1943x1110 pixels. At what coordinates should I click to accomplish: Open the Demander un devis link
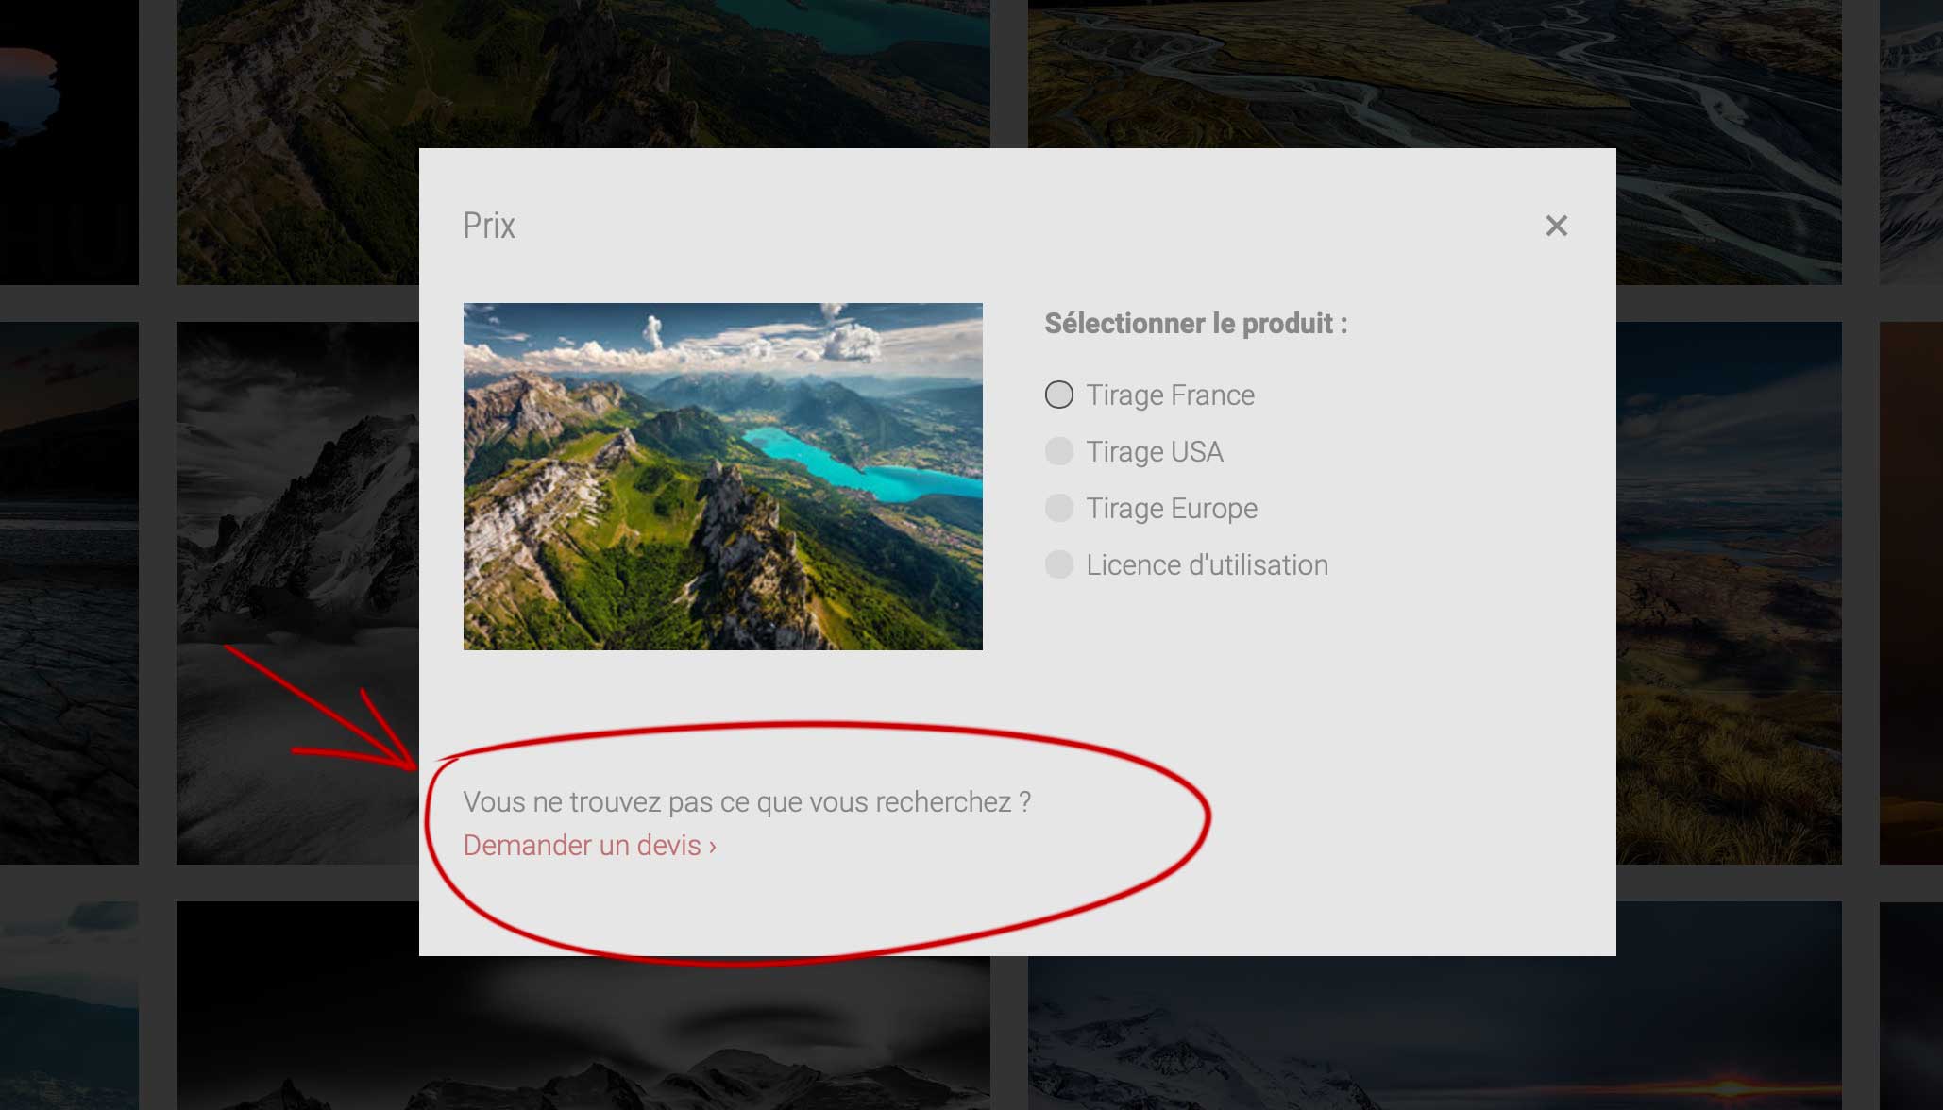click(x=589, y=846)
